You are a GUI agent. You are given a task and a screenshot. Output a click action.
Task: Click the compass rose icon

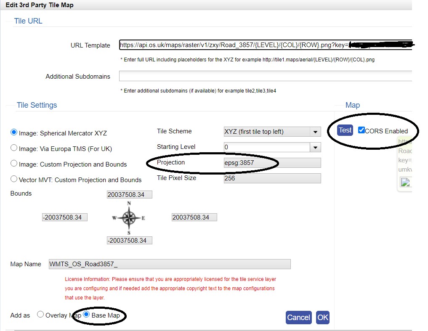[129, 217]
